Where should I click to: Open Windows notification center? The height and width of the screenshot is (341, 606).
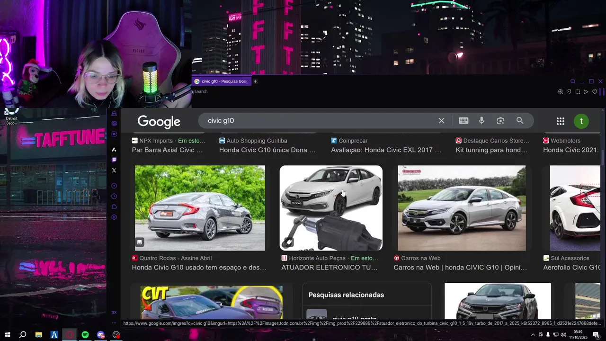596,335
